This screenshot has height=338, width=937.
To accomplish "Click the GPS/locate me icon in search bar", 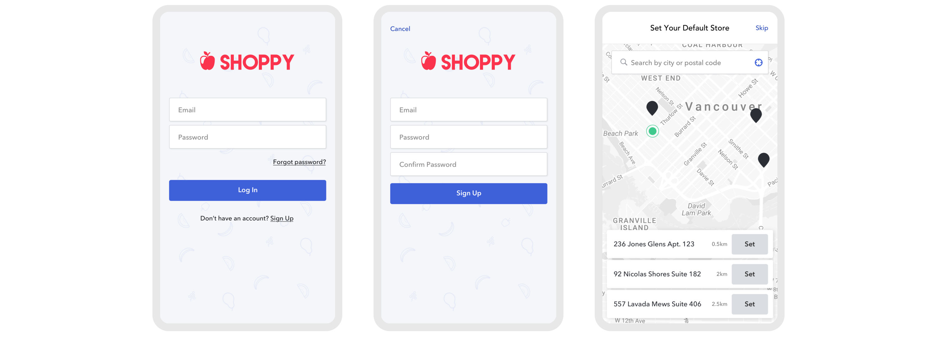I will (758, 63).
